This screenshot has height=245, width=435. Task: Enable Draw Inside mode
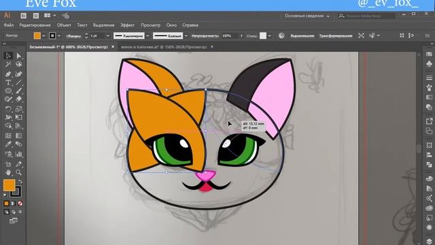click(20, 212)
